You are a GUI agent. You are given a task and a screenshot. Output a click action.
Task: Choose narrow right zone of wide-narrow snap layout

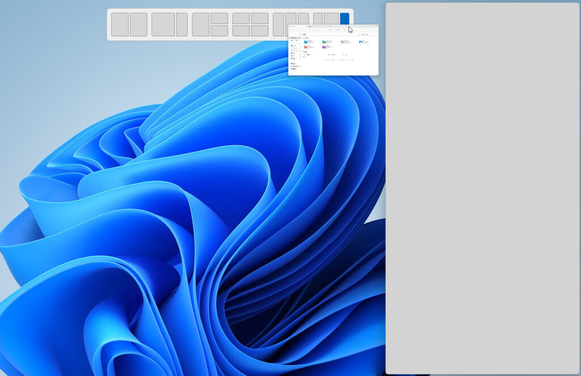(x=182, y=24)
